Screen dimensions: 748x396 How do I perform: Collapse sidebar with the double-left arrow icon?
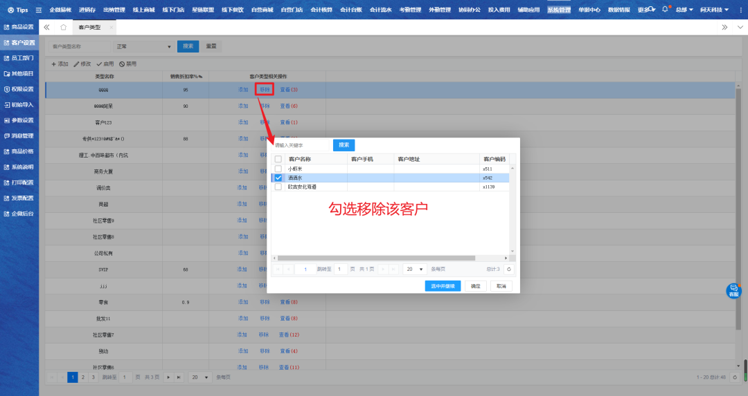(x=46, y=27)
